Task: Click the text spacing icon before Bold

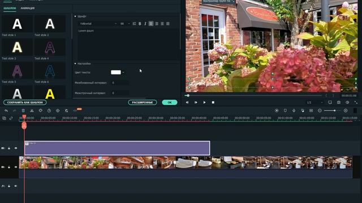Action: coord(134,24)
